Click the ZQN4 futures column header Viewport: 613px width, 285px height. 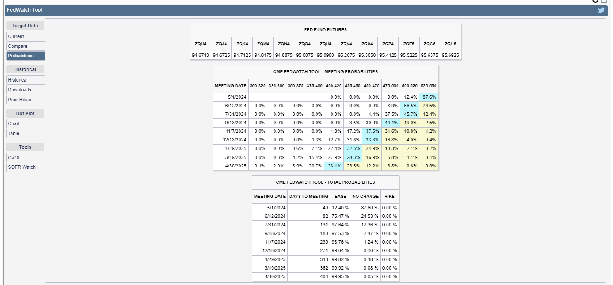click(x=284, y=44)
